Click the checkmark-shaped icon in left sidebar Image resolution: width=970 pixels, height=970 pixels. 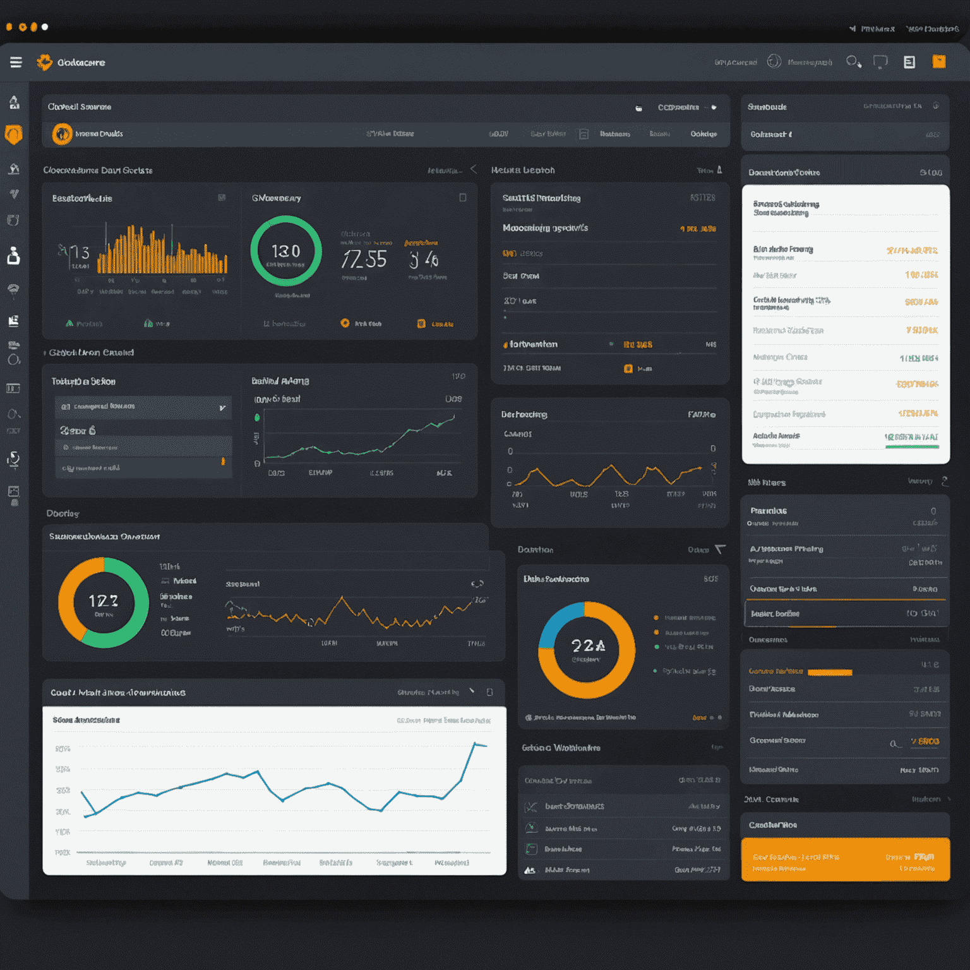pyautogui.click(x=14, y=194)
